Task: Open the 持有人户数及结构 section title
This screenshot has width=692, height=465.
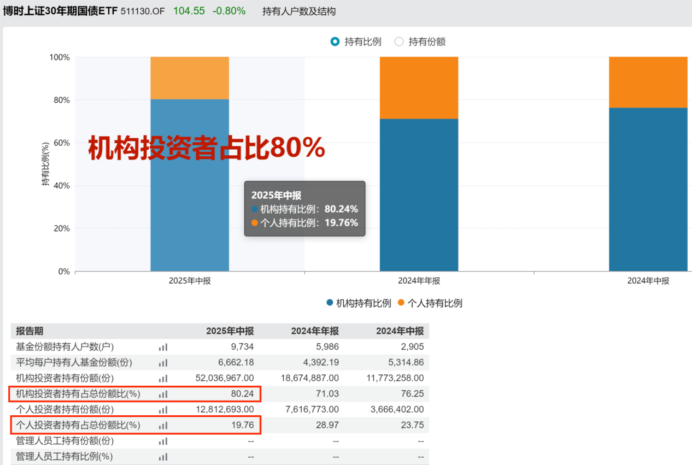Action: (298, 11)
